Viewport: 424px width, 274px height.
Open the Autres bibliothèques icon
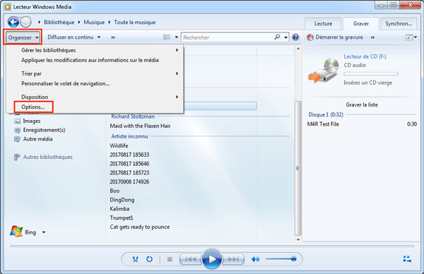point(17,157)
